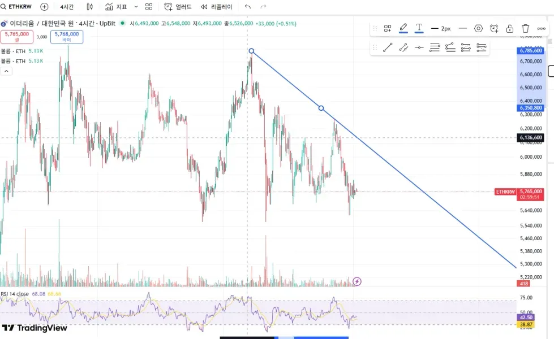
Task: Click the drag handle of the top drawing toolbar
Action: (375, 28)
